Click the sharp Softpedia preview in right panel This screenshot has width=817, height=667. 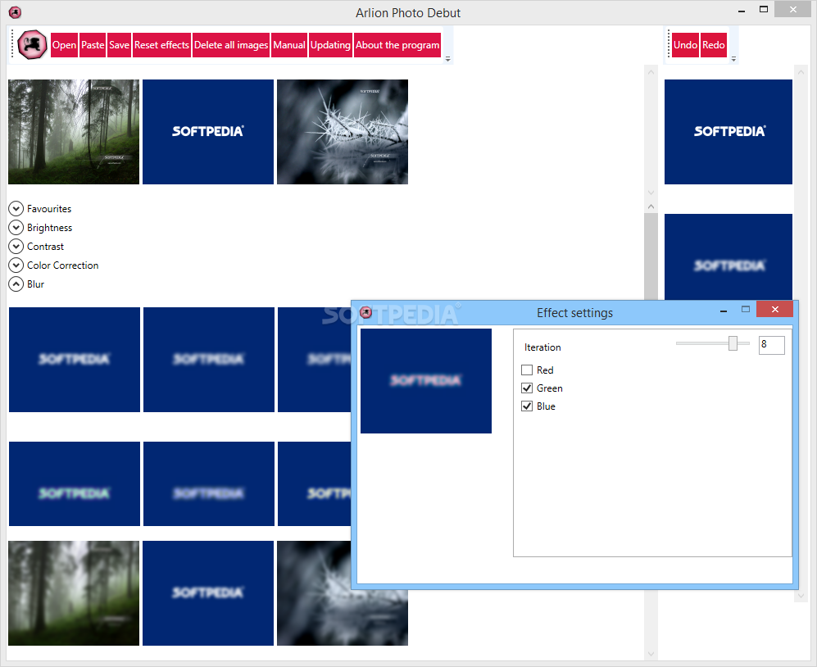tap(728, 132)
